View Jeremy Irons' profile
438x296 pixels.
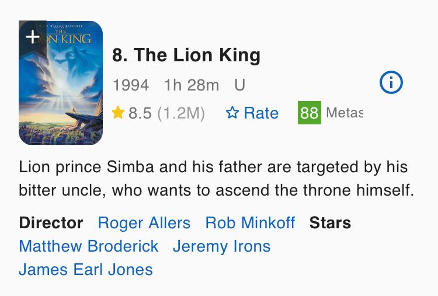coord(221,246)
